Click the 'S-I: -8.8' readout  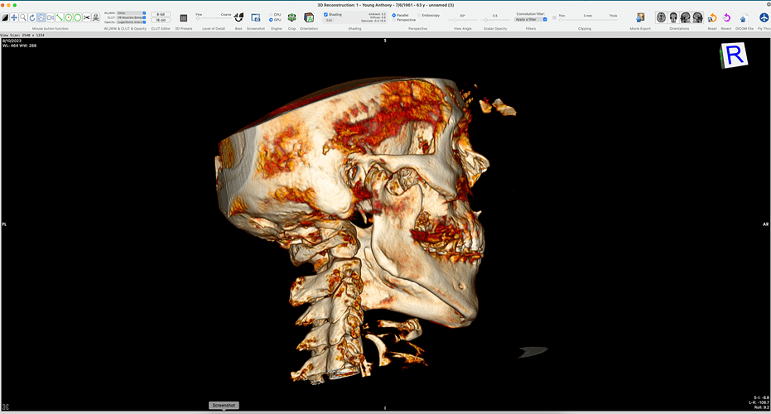click(x=761, y=397)
